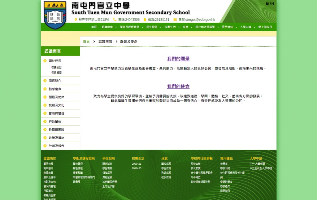
Task: Open 首頁 in the green navigation bar
Action: tap(94, 27)
